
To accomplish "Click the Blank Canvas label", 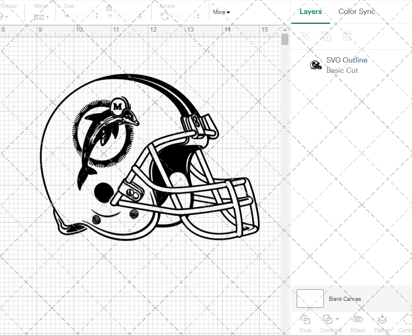I will click(x=345, y=299).
